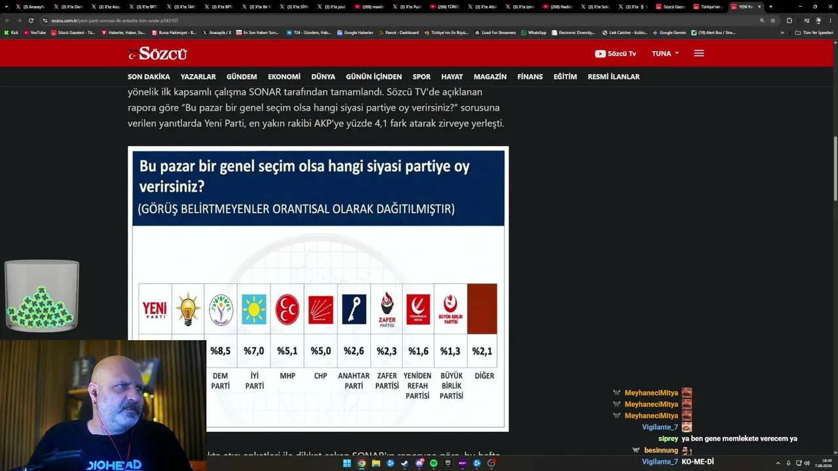The width and height of the screenshot is (838, 471).
Task: Open SPOR section
Action: tap(422, 77)
